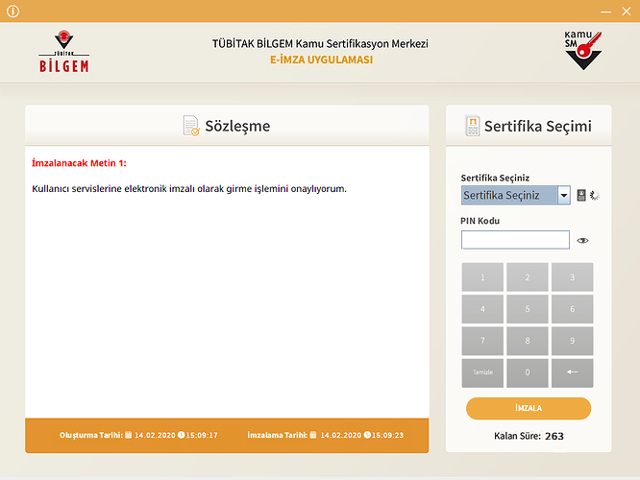Click the Kamu SM key logo
The width and height of the screenshot is (640, 480).
click(x=583, y=50)
